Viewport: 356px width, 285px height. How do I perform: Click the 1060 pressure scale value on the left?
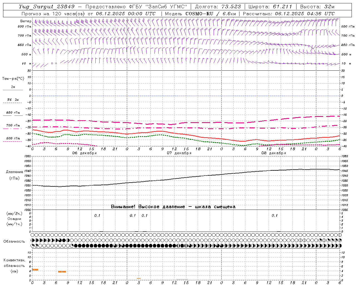[x=28, y=156]
